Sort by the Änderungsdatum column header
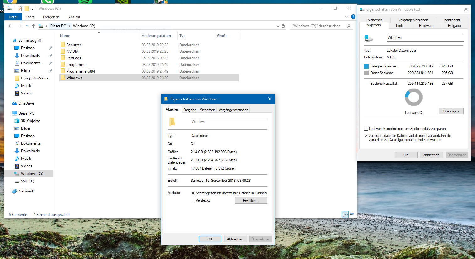 (x=156, y=36)
